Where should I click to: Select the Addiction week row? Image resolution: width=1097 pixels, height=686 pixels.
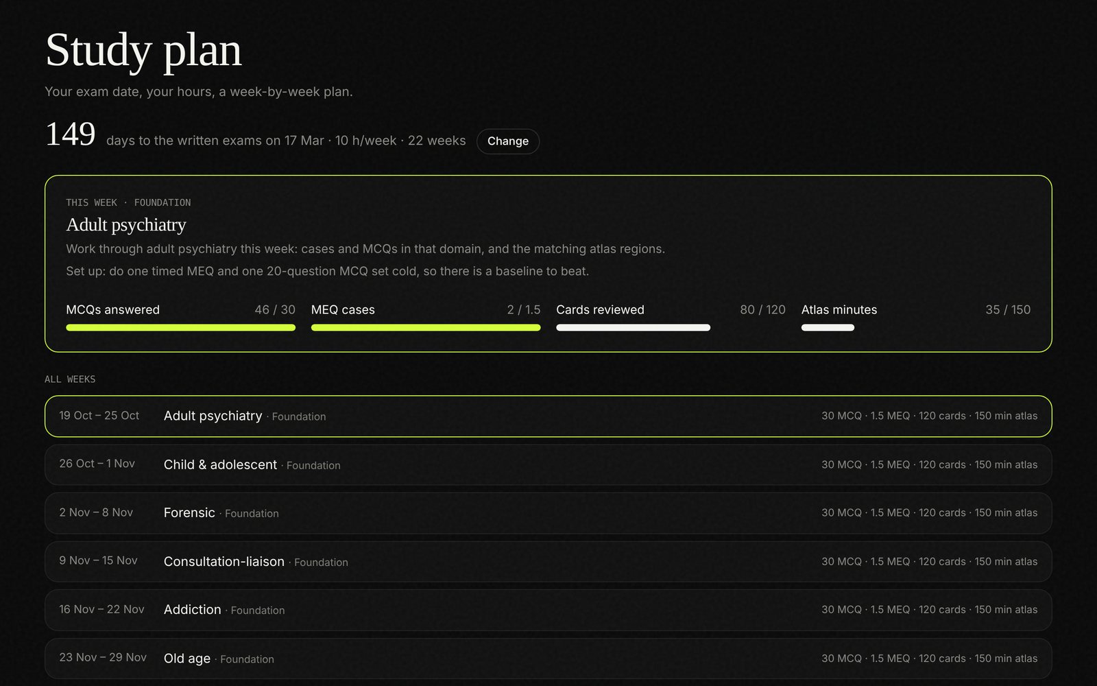point(548,610)
